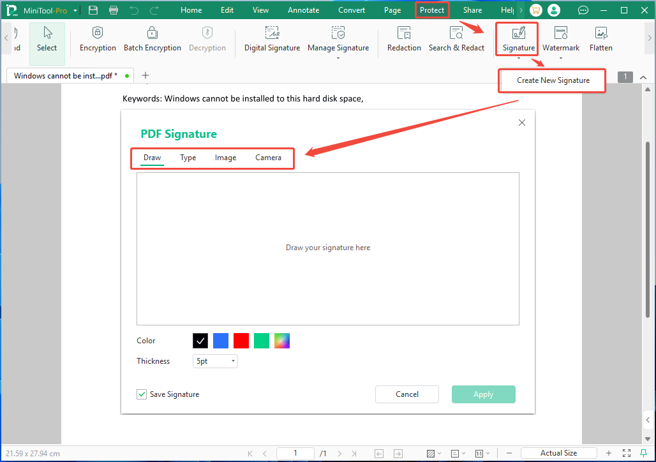Screen dimensions: 656x462
Task: Open the Thickness dropdown
Action: 215,361
